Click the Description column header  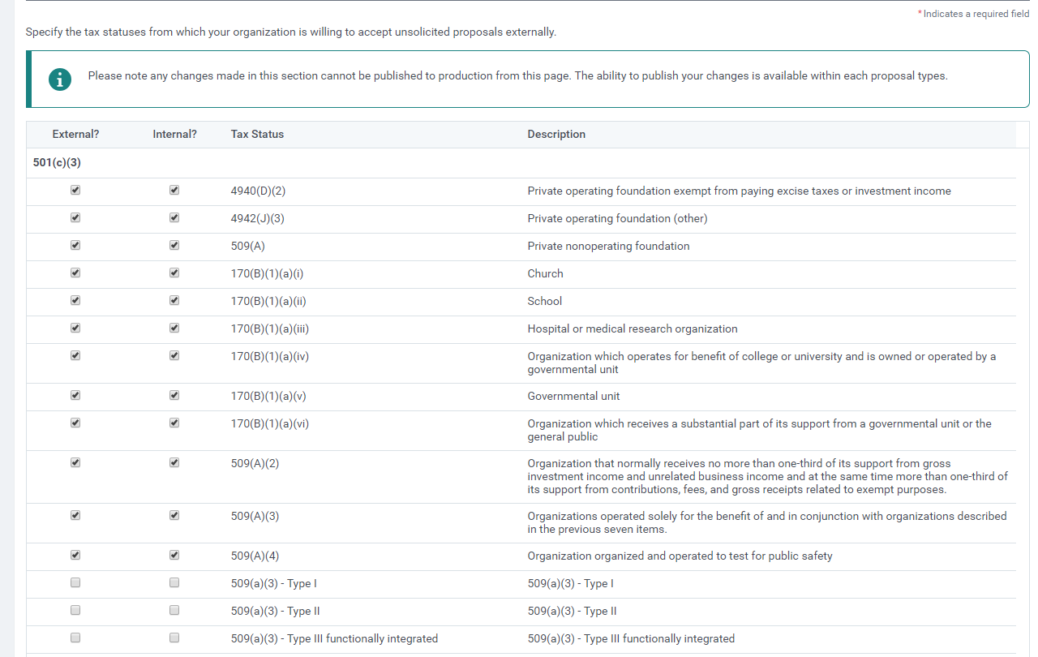coord(556,135)
